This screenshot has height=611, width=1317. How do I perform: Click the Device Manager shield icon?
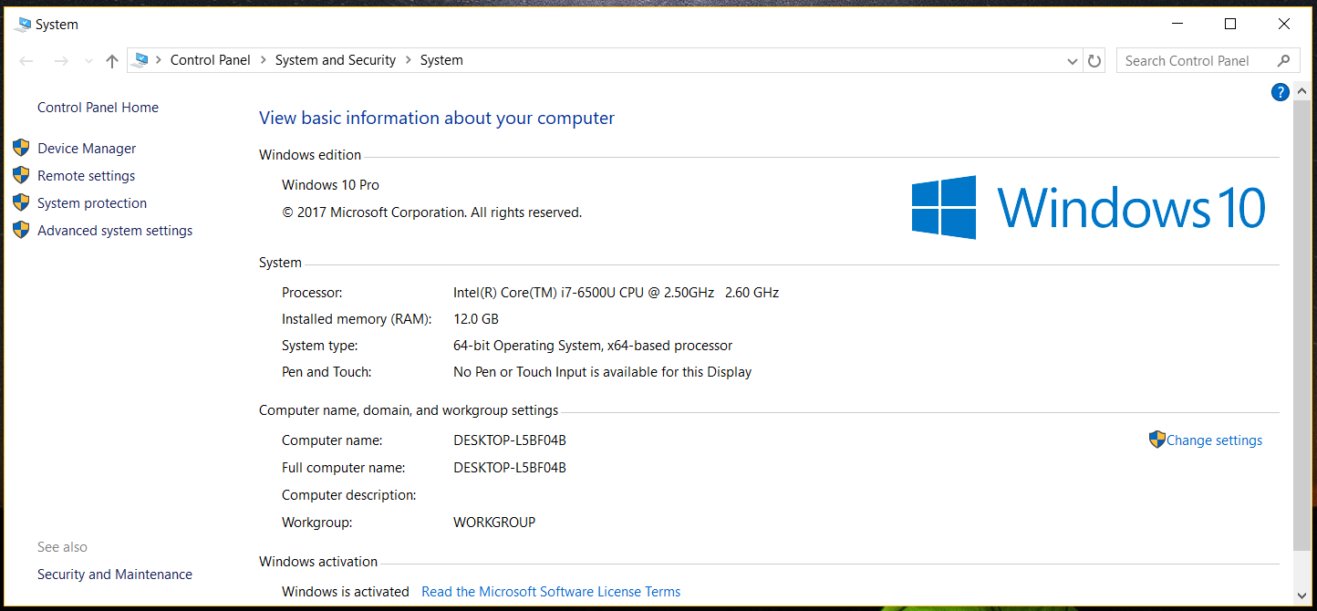pos(21,148)
